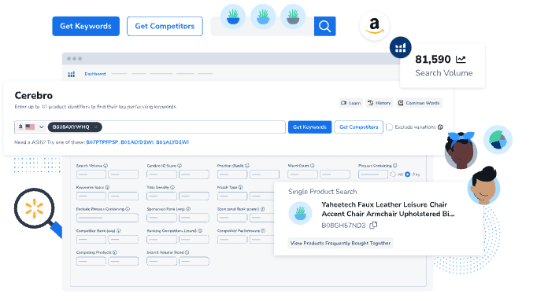Click the Search Volume minimum input field

point(91,174)
